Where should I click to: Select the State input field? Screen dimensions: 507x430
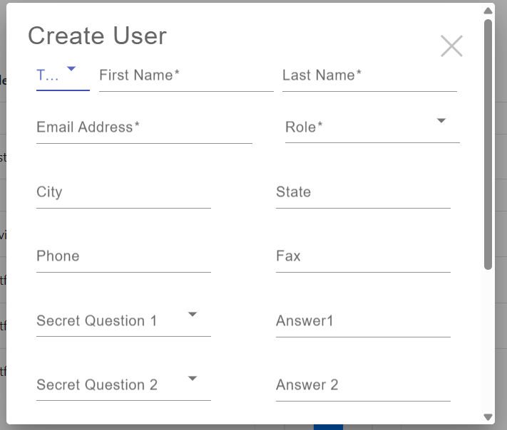(x=362, y=193)
